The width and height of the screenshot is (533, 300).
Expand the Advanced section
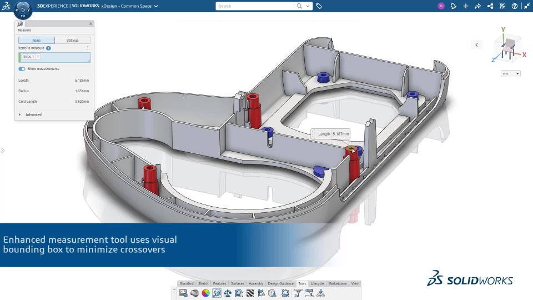[x=20, y=114]
